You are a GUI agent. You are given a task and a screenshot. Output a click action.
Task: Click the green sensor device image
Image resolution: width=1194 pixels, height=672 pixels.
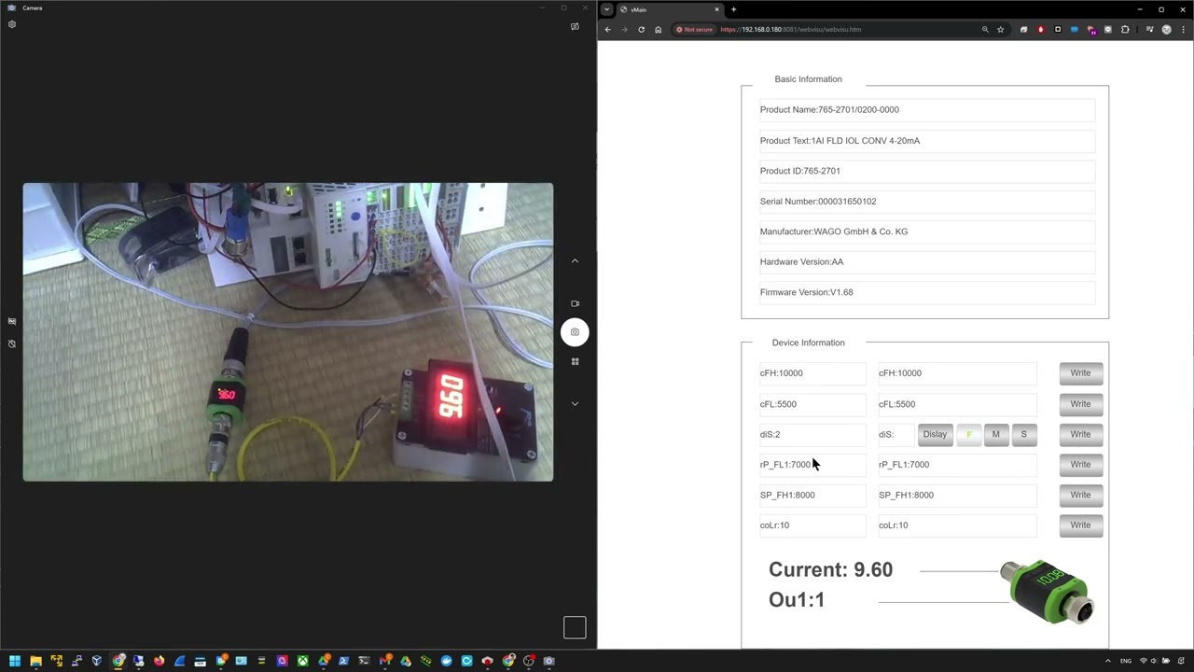pyautogui.click(x=1046, y=591)
